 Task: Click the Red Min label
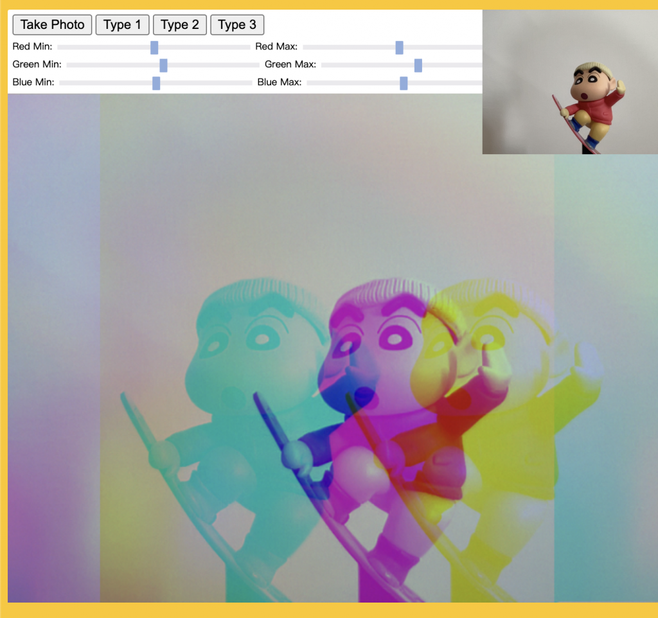tap(32, 46)
